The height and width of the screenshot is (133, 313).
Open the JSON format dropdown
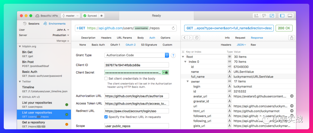pyautogui.click(x=241, y=45)
